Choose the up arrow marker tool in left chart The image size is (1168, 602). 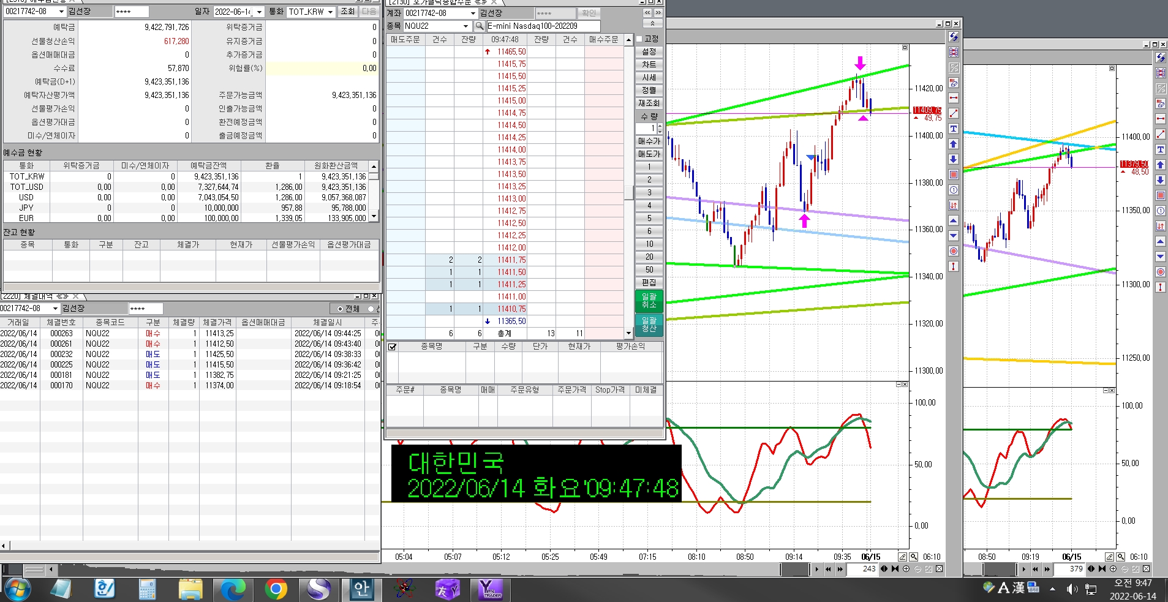click(954, 144)
